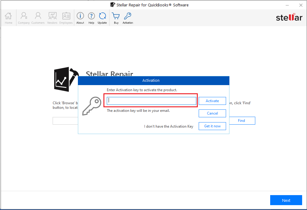Open the Vendors toolbar icon
Screen dimensions: 307x210
[52, 18]
